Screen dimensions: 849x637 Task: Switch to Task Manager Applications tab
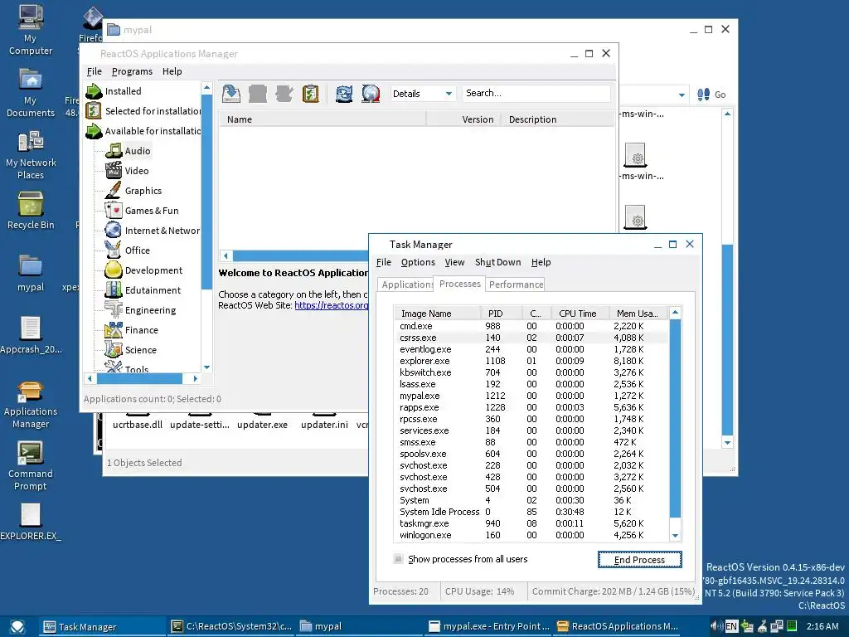click(406, 284)
